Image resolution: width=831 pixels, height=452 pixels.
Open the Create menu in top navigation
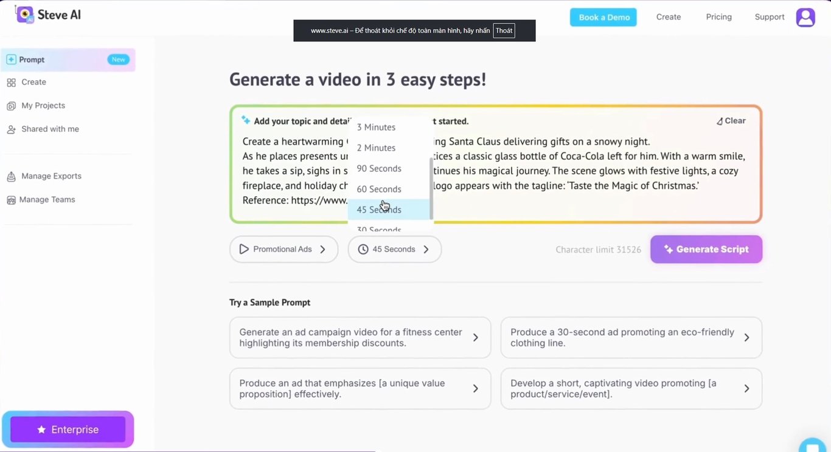669,17
